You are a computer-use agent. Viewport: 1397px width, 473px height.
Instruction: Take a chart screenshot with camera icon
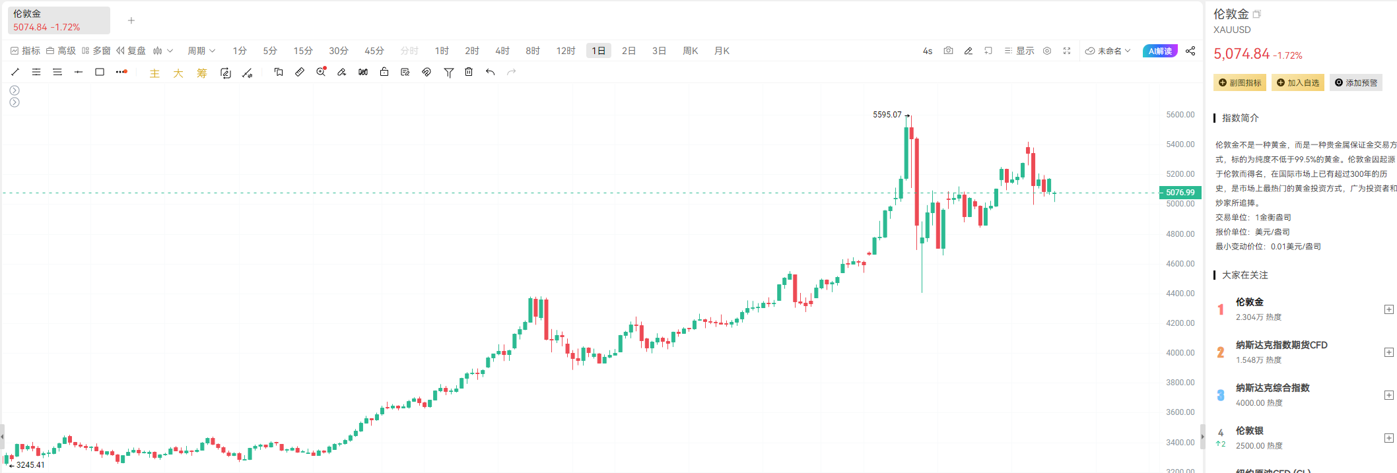(948, 51)
